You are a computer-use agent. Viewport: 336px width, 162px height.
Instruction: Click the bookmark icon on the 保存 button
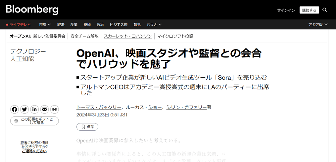[x=83, y=127]
